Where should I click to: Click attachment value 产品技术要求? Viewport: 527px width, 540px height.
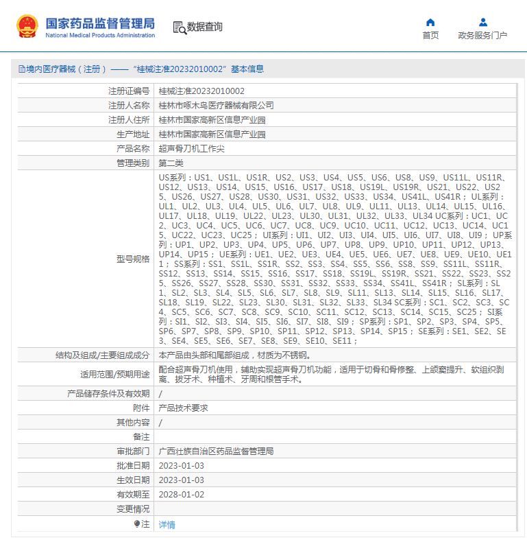pos(183,408)
